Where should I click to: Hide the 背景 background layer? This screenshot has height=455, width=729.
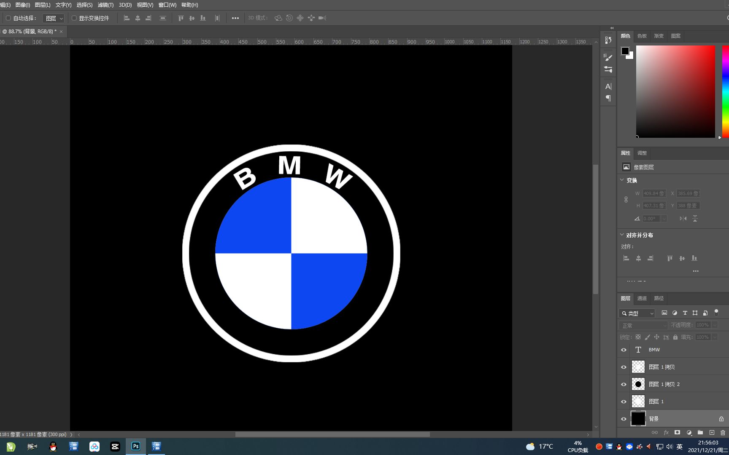(624, 419)
